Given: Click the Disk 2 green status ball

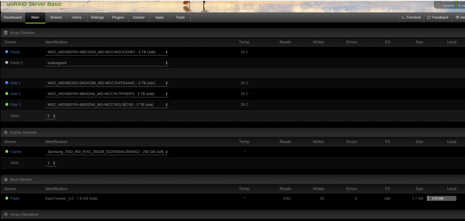Looking at the screenshot, I should tap(7, 94).
